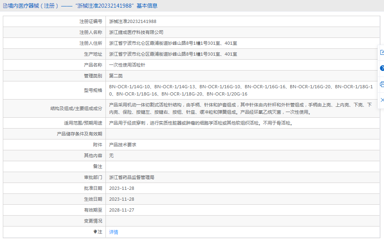Click the 注册人名称 label

91,32
